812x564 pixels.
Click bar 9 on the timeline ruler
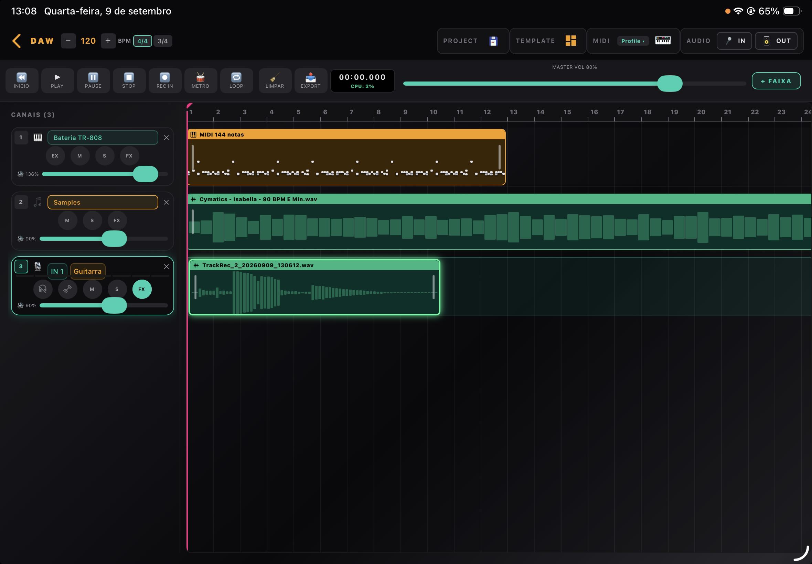point(405,112)
